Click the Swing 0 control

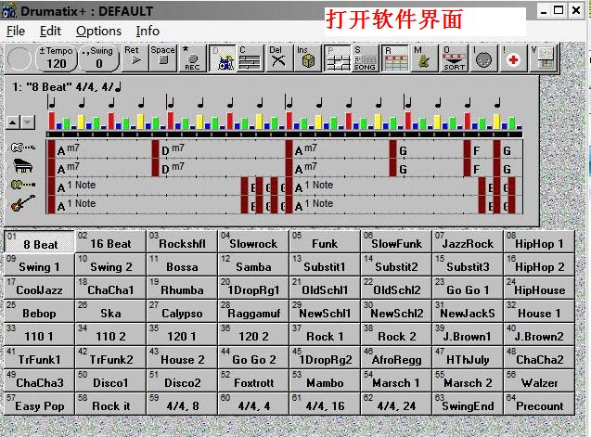(100, 58)
